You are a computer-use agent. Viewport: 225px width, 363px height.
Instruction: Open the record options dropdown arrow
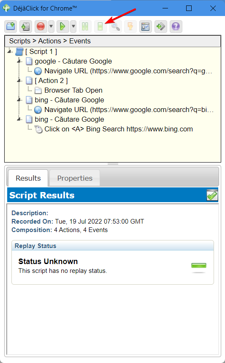[51, 27]
